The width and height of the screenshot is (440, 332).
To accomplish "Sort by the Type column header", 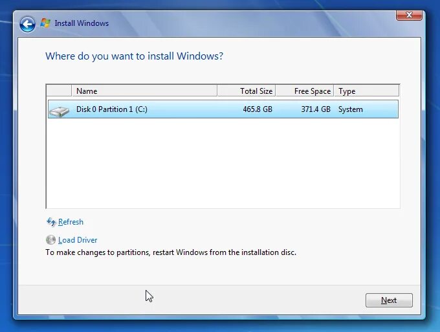I will point(366,91).
